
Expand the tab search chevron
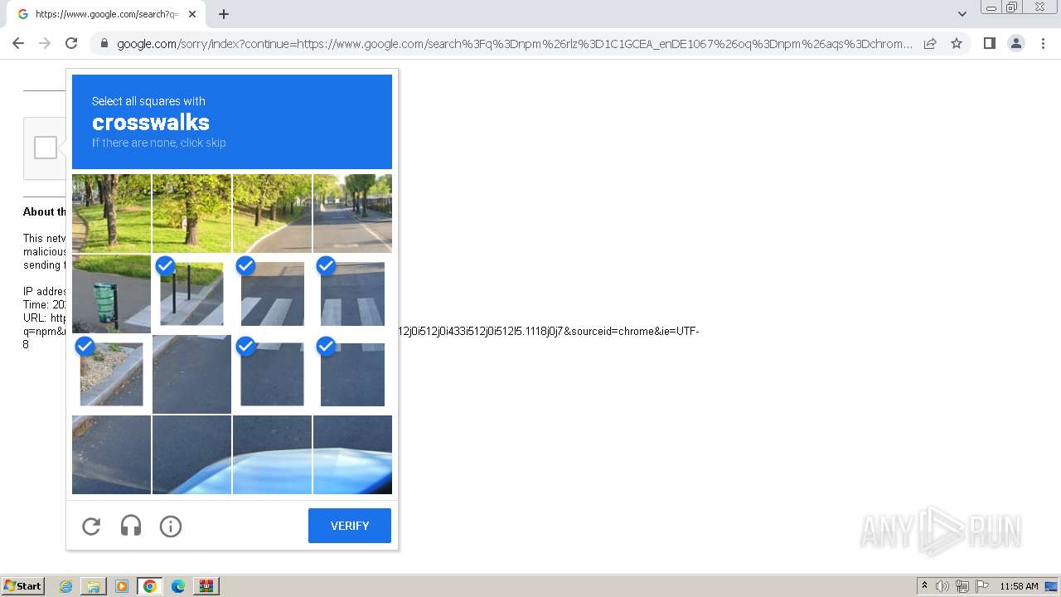[x=962, y=14]
